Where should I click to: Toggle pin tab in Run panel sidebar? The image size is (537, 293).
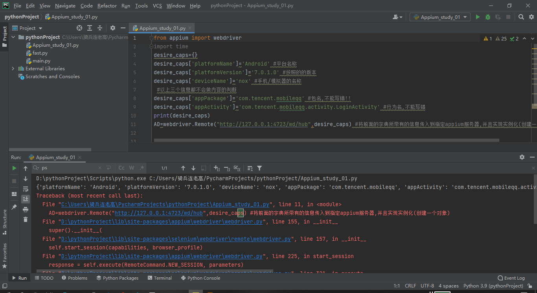(x=14, y=207)
